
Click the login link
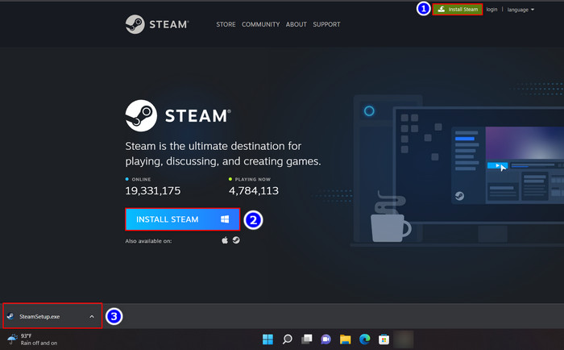491,10
